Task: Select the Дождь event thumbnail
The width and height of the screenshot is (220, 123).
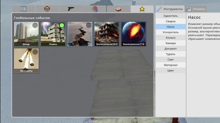Action: pyautogui.click(x=26, y=34)
